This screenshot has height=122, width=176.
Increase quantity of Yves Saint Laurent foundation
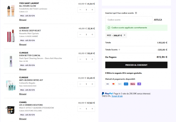(x=92, y=10)
